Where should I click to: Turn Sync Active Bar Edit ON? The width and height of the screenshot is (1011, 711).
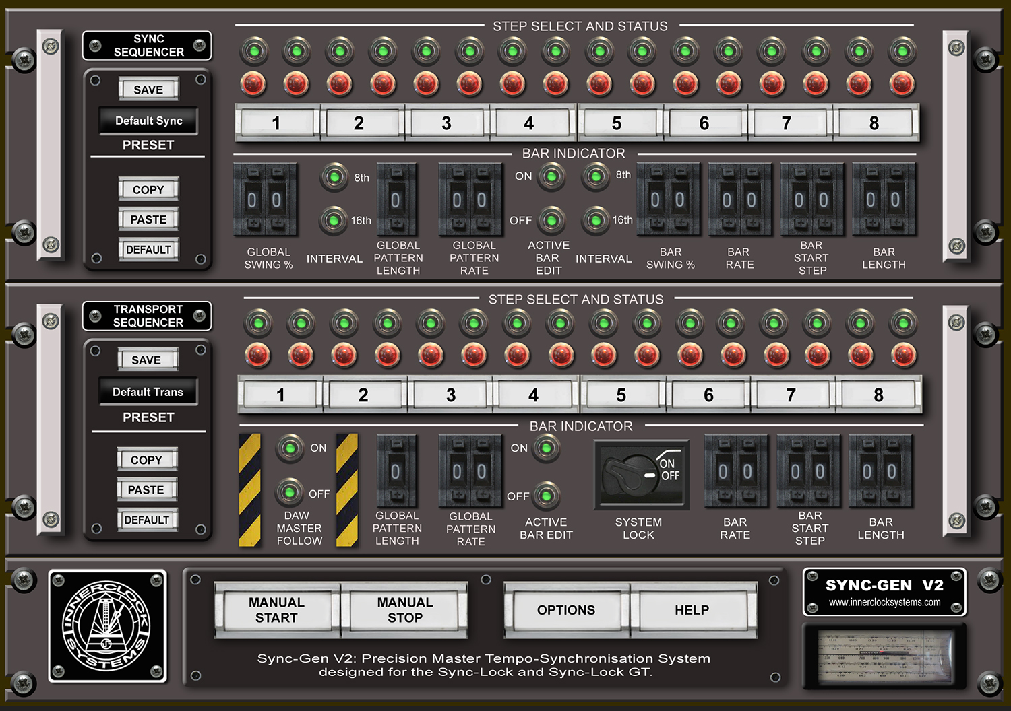[552, 177]
